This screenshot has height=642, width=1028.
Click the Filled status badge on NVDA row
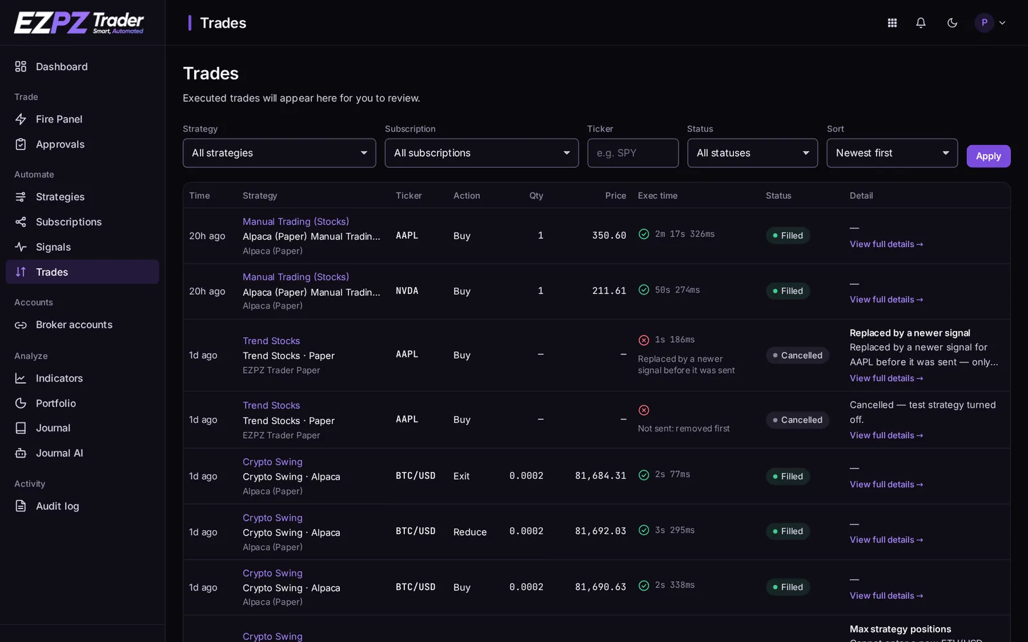[x=788, y=291]
